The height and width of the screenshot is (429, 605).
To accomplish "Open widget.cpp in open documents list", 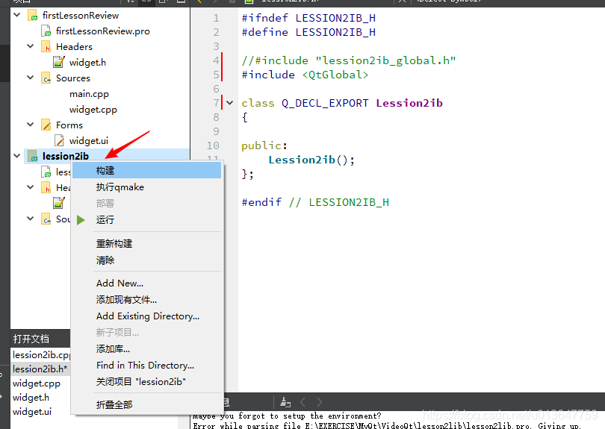I will point(37,383).
